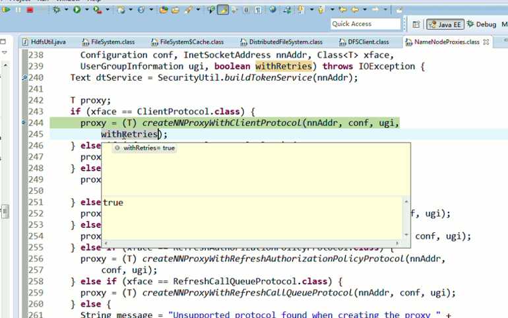Click the Resume debug icon

pos(6,10)
